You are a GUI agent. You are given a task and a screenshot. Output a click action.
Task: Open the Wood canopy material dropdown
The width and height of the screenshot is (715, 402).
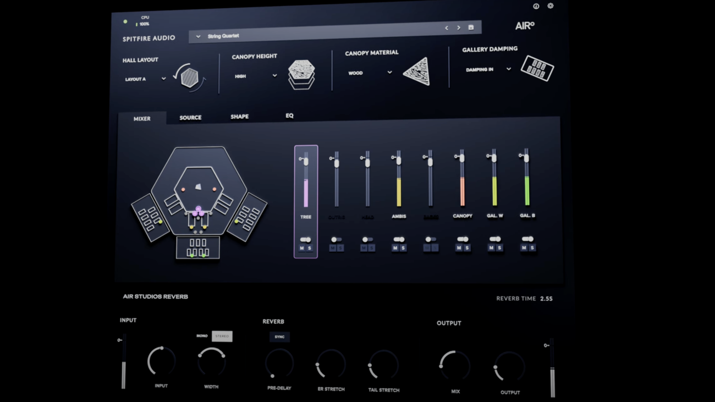pyautogui.click(x=370, y=73)
